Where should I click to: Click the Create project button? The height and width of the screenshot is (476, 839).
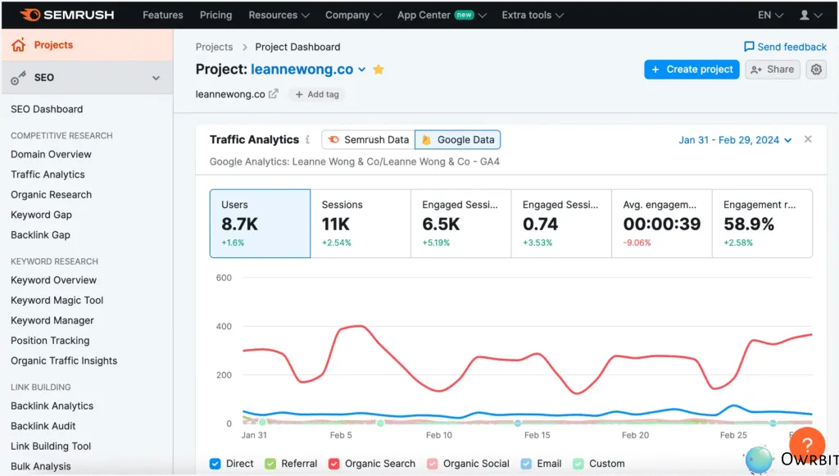point(692,70)
